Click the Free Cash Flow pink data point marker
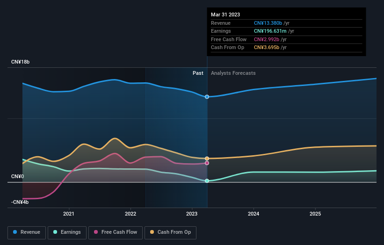The width and height of the screenshot is (384, 245). click(207, 163)
